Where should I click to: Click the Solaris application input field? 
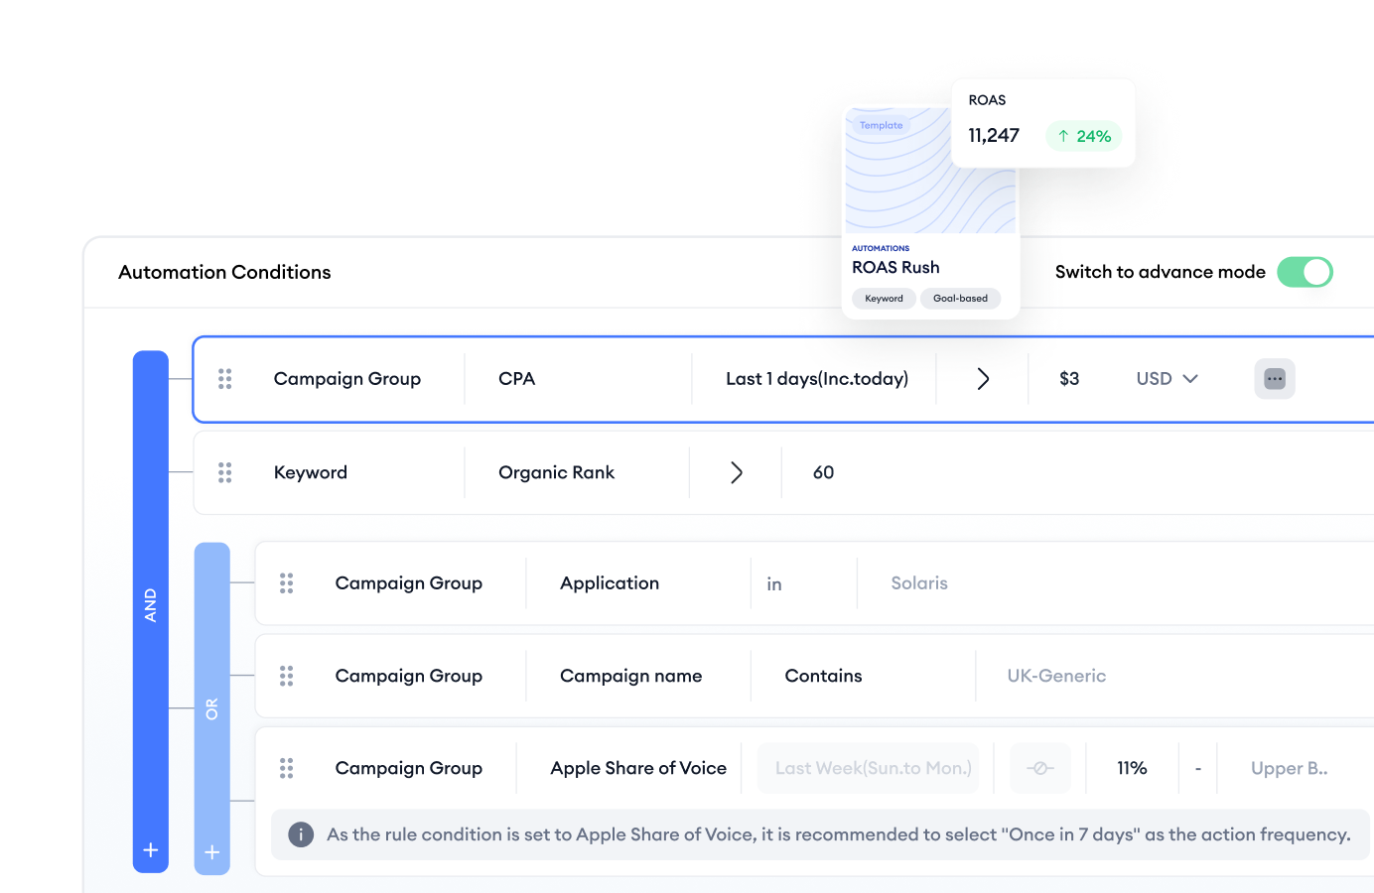click(x=918, y=583)
